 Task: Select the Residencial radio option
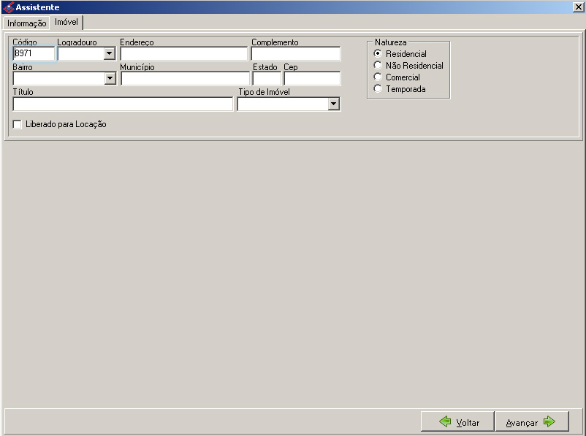[x=378, y=53]
